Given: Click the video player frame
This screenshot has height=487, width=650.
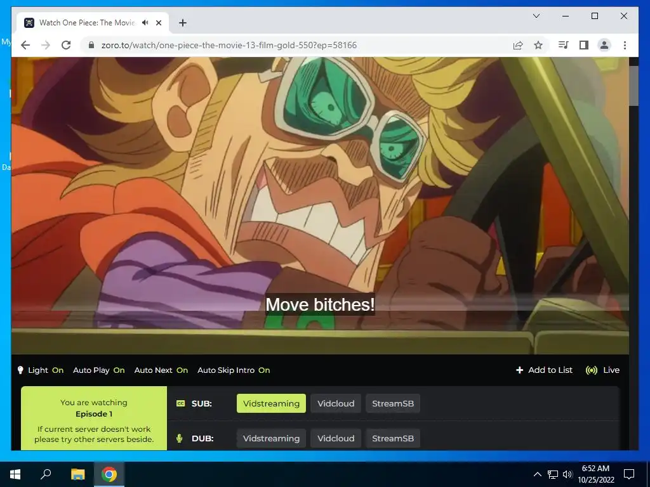Looking at the screenshot, I should [x=320, y=205].
